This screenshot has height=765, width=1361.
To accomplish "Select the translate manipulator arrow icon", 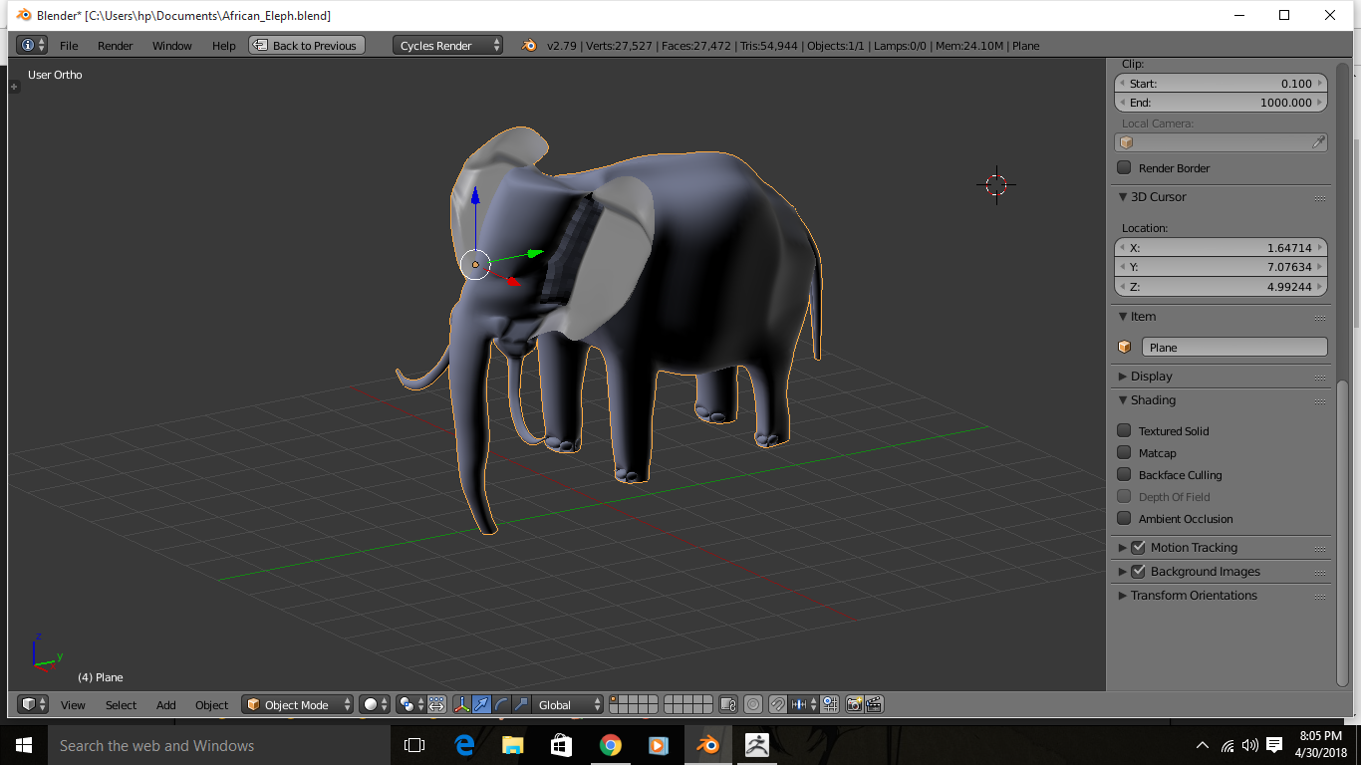I will click(x=481, y=704).
